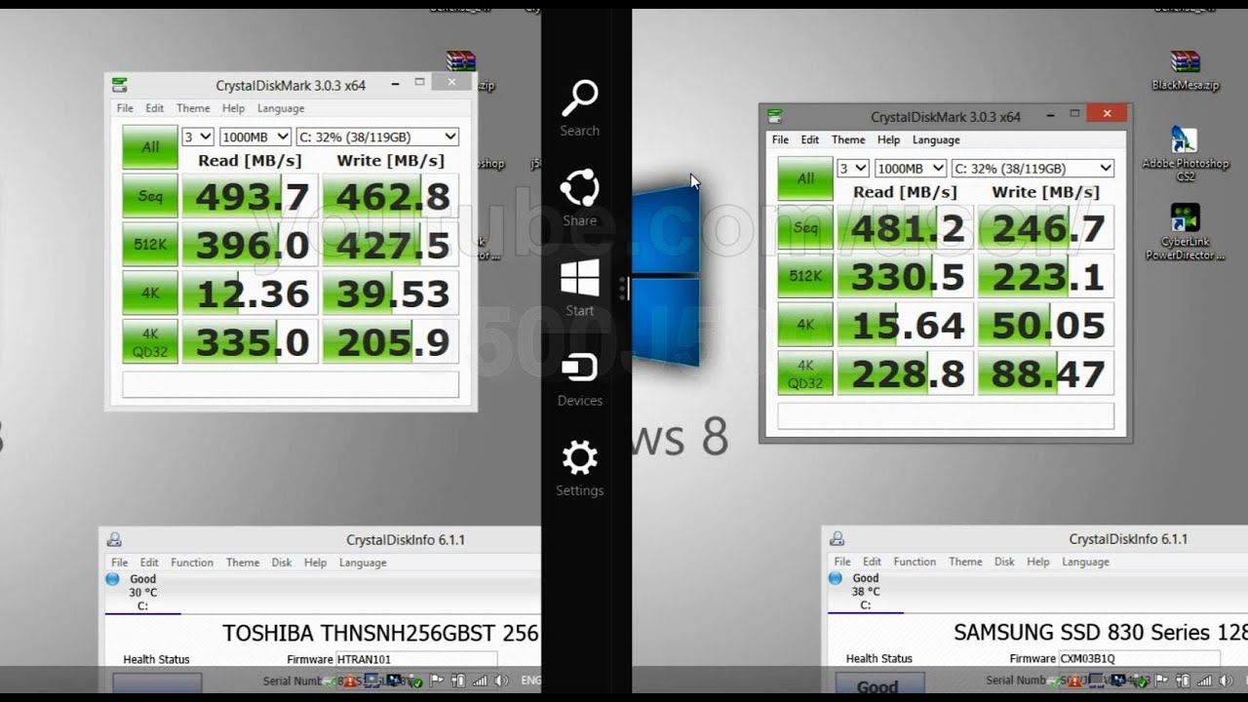Image resolution: width=1248 pixels, height=702 pixels.
Task: Click app icon of CrystalDiskMark window showing 481.2
Action: (x=775, y=116)
